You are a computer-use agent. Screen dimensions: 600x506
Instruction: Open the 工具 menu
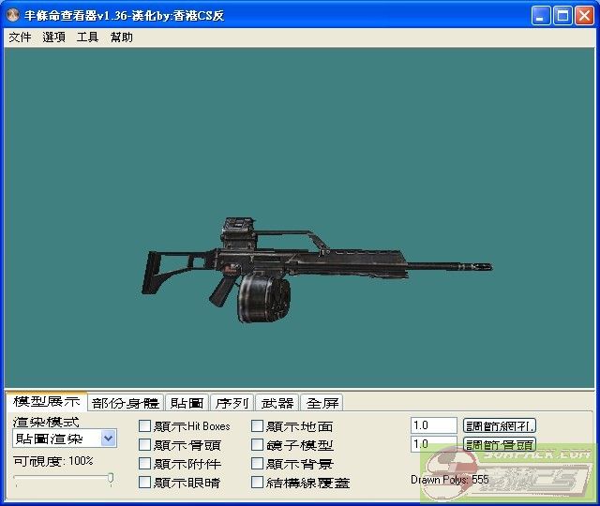(87, 37)
